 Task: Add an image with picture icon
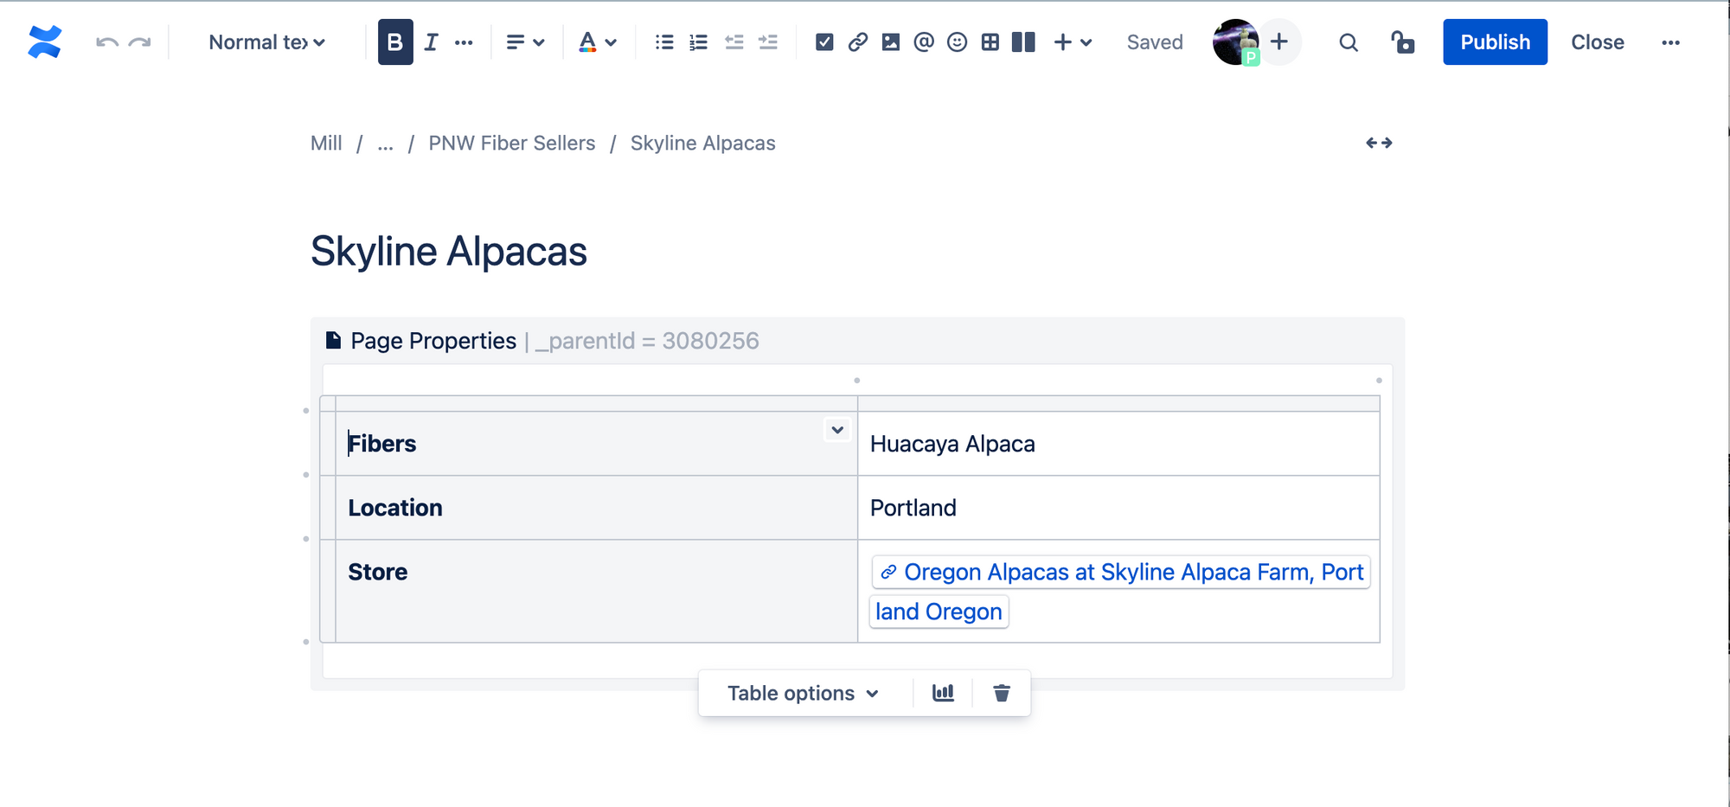[891, 42]
